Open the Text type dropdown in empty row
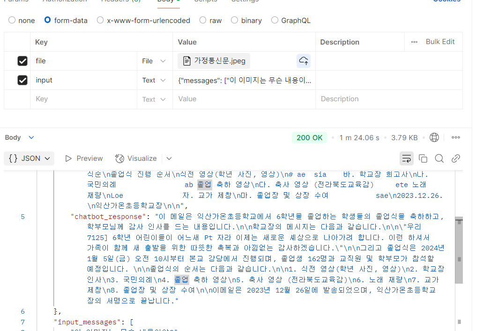Screen dimensions: 483x331 (x=154, y=99)
